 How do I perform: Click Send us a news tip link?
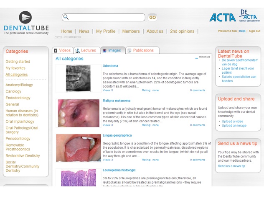(x=231, y=166)
